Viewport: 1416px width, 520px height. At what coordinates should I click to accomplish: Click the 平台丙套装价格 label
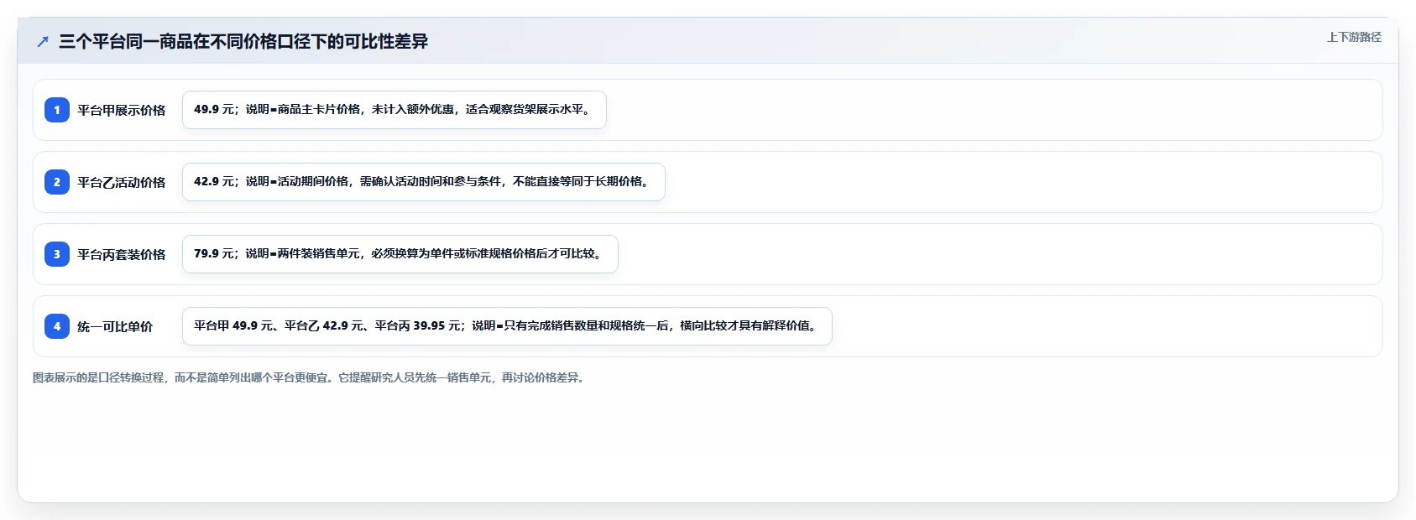[122, 254]
